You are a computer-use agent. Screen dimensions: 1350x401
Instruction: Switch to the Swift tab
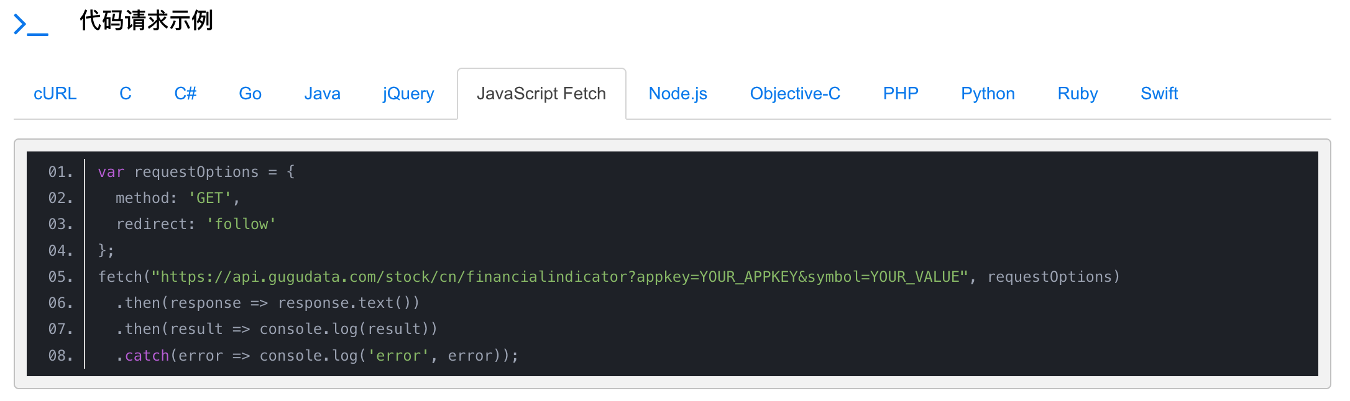[1159, 94]
